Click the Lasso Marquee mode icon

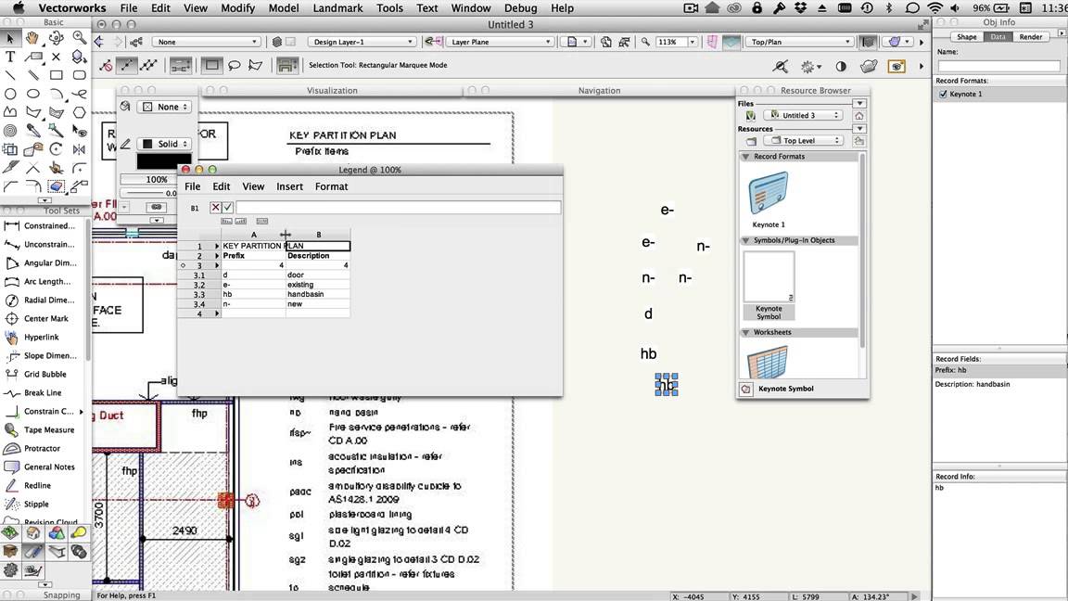coord(234,66)
